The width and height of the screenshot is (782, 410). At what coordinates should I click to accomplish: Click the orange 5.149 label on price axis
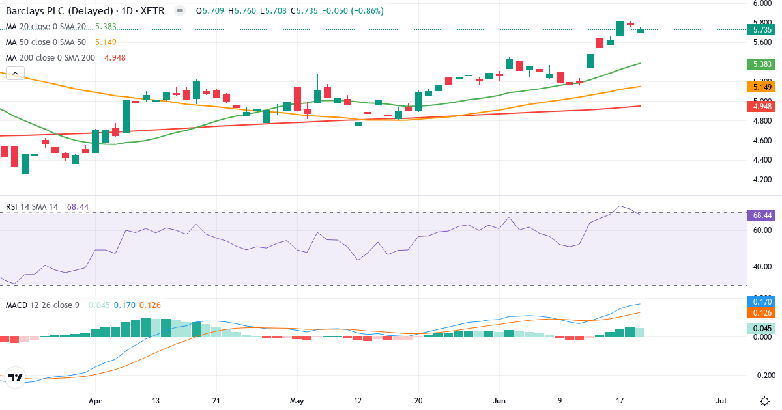coord(762,87)
